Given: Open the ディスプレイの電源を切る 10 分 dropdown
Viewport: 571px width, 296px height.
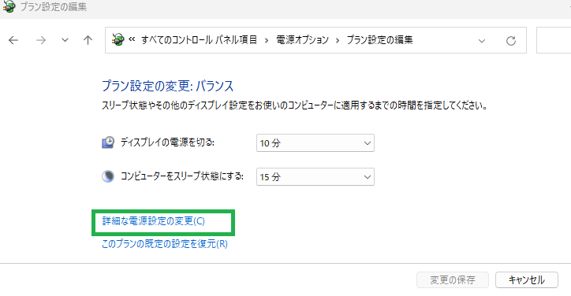Looking at the screenshot, I should (x=315, y=143).
